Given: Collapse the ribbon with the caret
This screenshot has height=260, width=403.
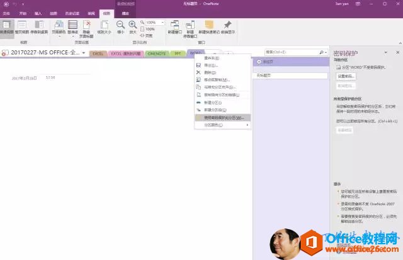Looking at the screenshot, I should [x=400, y=43].
